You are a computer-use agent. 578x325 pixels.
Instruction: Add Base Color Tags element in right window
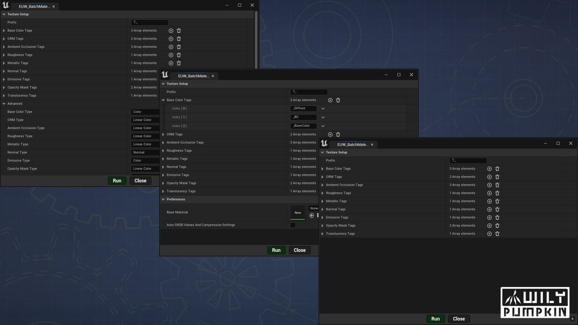pos(489,169)
